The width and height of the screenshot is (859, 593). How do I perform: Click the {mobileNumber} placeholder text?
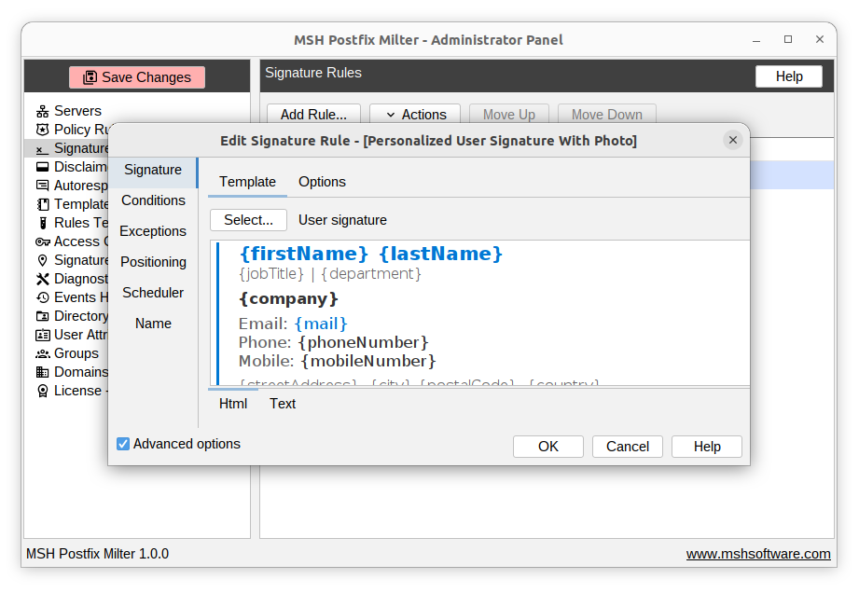click(x=368, y=362)
